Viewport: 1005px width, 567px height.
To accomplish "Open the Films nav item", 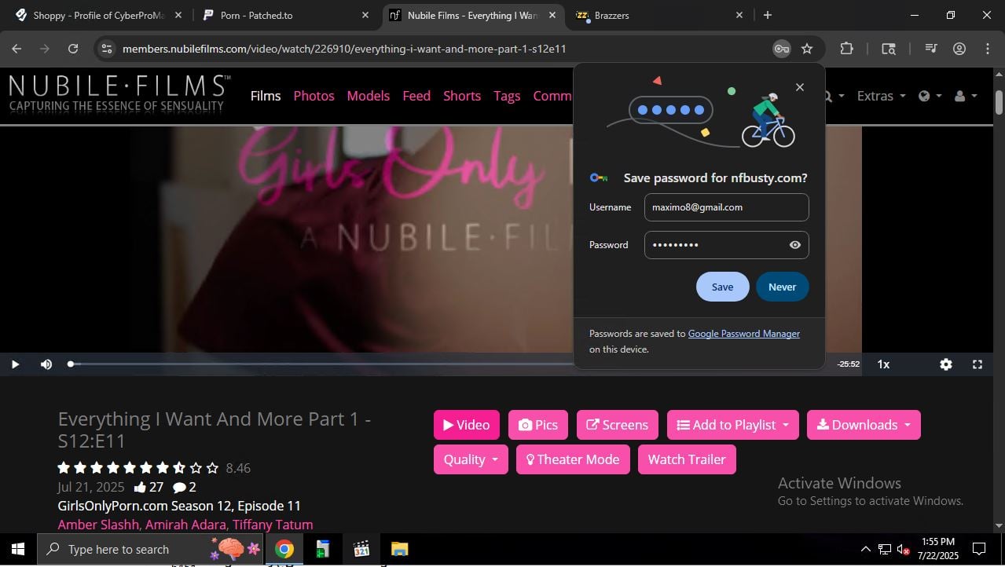I will (266, 96).
